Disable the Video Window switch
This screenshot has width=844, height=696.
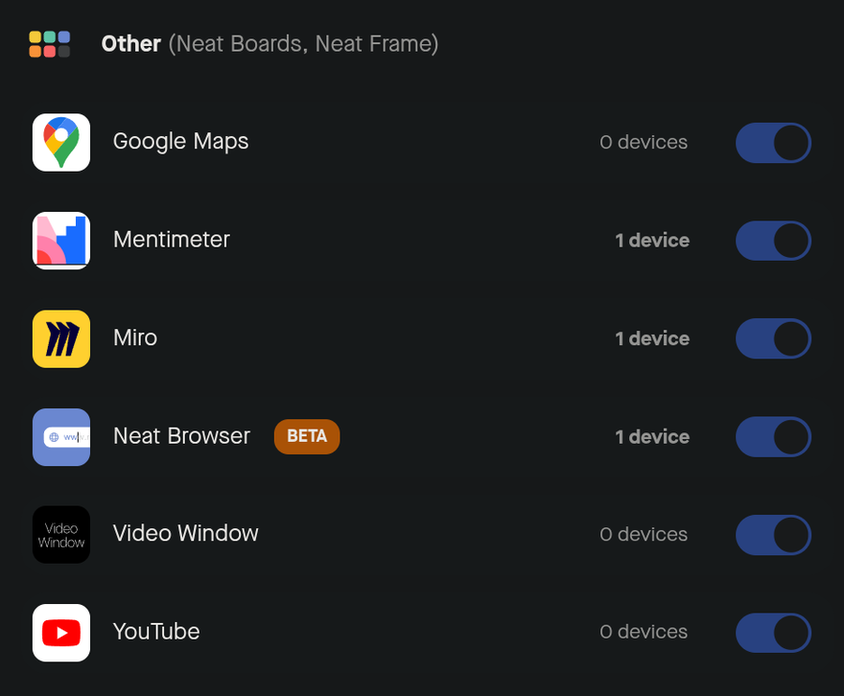[x=773, y=535]
